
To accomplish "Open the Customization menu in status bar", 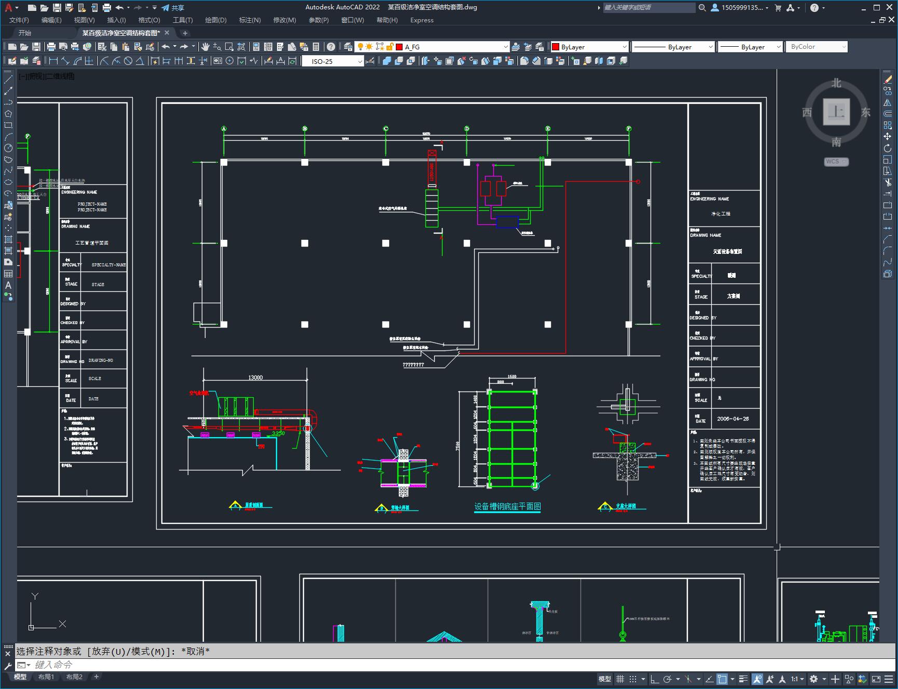I will point(888,679).
